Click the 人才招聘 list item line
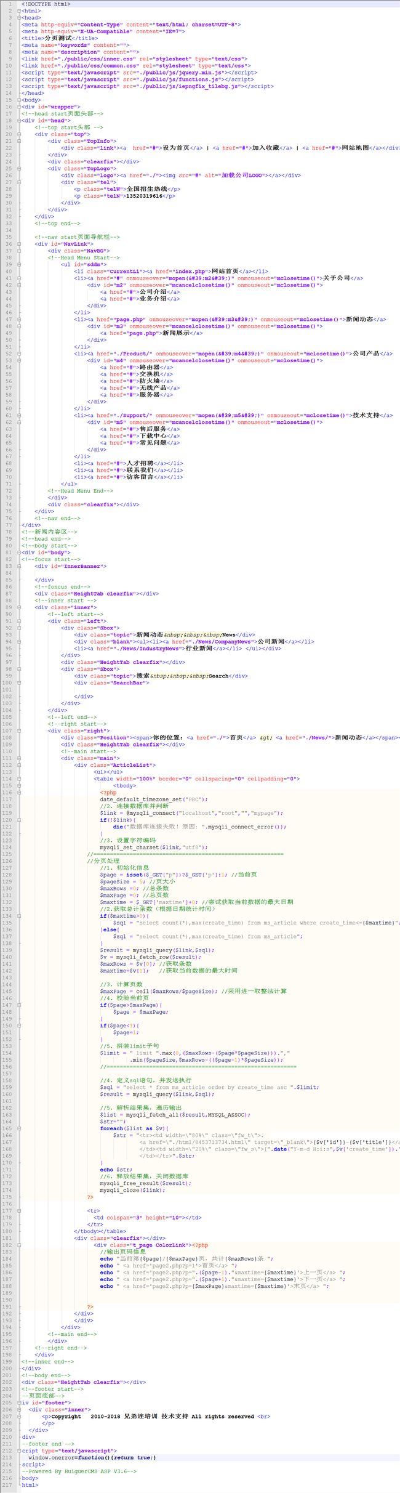 (129, 463)
